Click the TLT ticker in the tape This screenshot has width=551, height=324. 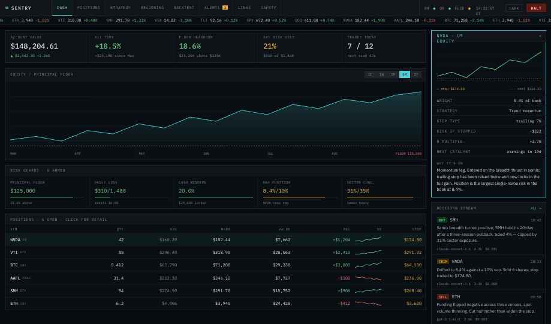click(219, 20)
